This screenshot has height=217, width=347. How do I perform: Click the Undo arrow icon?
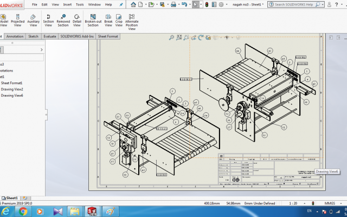click(184, 4)
